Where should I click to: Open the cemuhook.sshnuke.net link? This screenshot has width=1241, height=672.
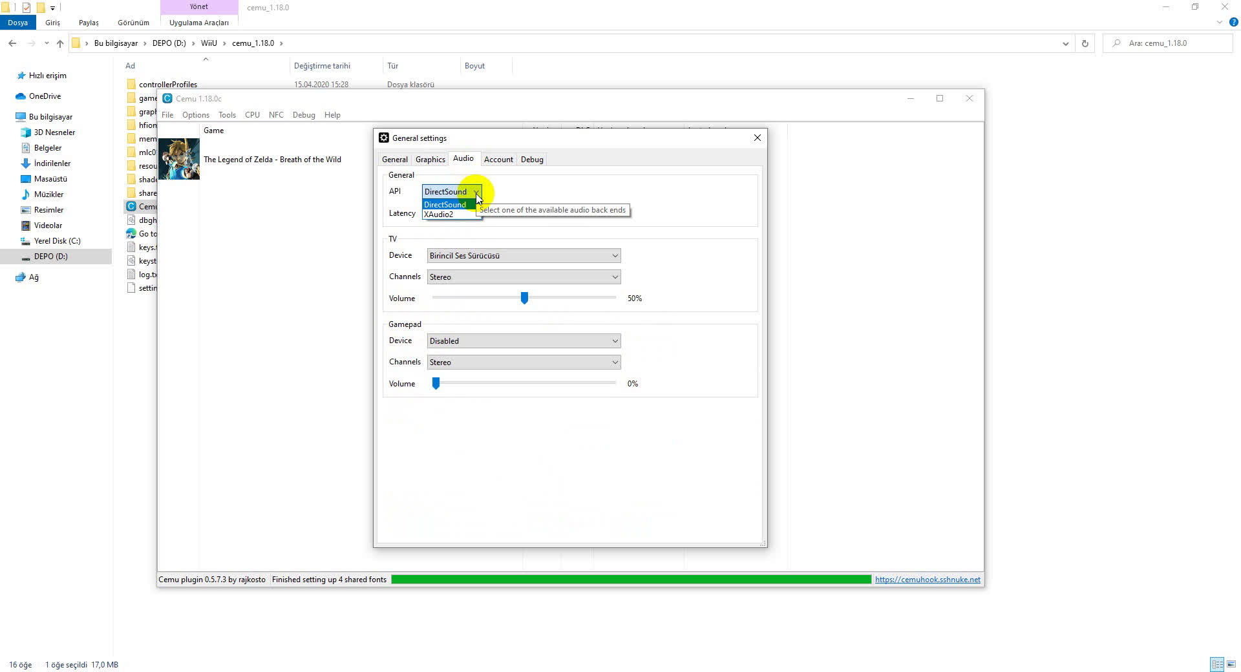927,580
